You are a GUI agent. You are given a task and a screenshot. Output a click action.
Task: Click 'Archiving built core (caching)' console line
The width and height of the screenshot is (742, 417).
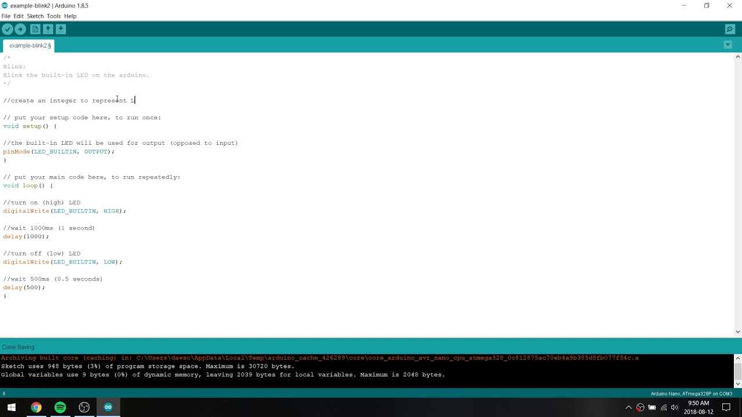[320, 358]
